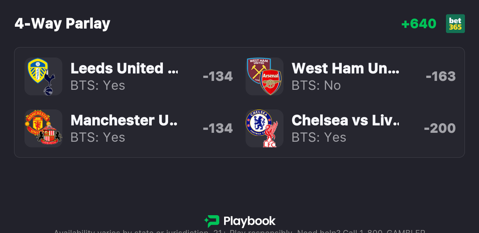
Task: Click the -163 odds for West Ham
Action: 440,76
